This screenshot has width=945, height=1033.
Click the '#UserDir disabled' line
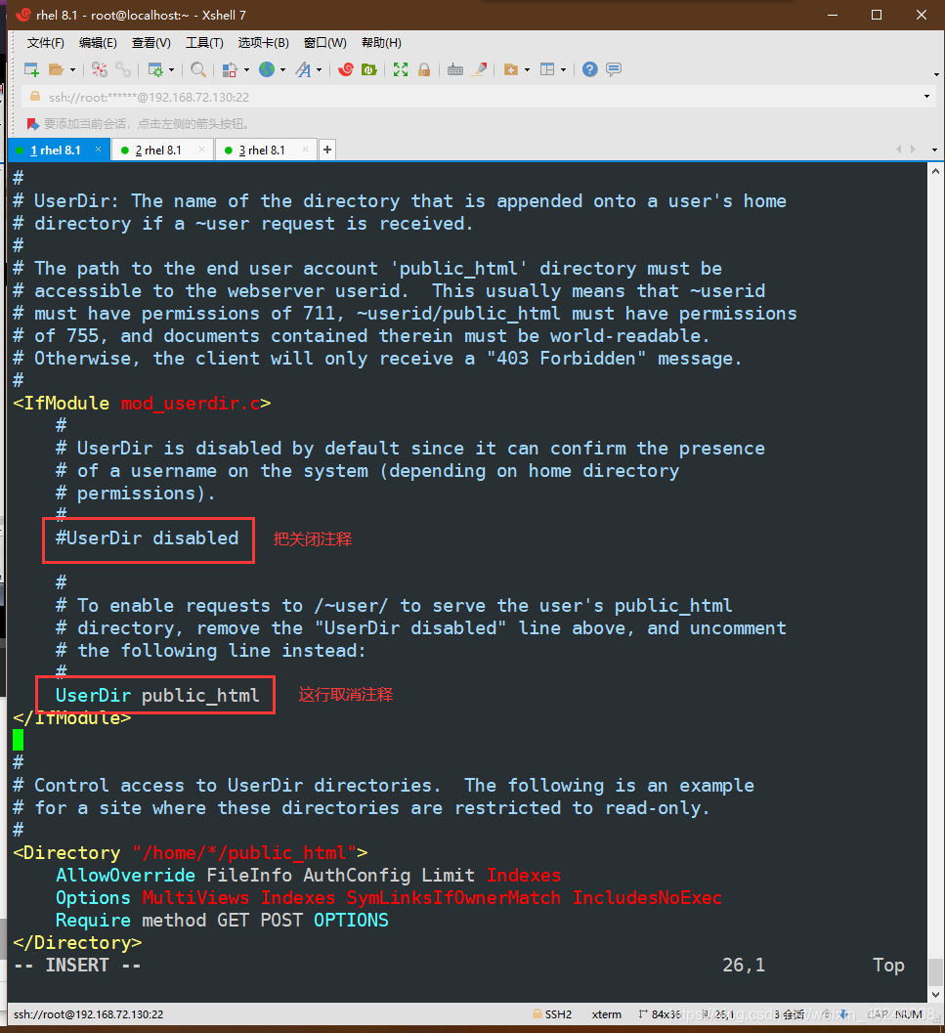coord(147,538)
